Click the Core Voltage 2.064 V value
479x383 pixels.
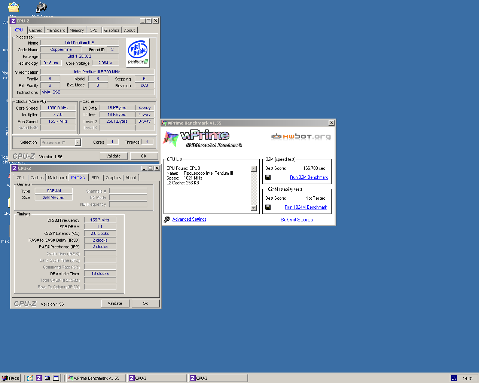click(x=105, y=63)
